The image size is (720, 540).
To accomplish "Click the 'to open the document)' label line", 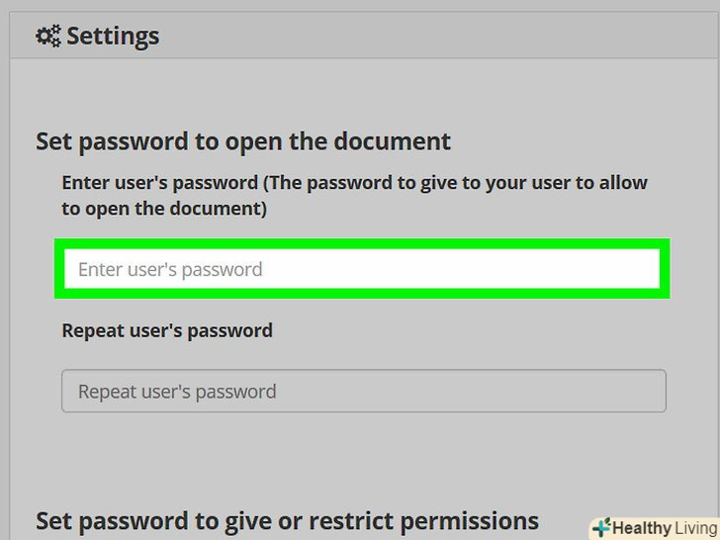I will pos(164,209).
